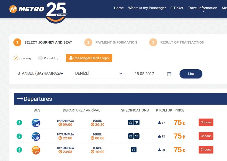Click the Passenger Card Login button
The image size is (227, 161).
coord(89,58)
